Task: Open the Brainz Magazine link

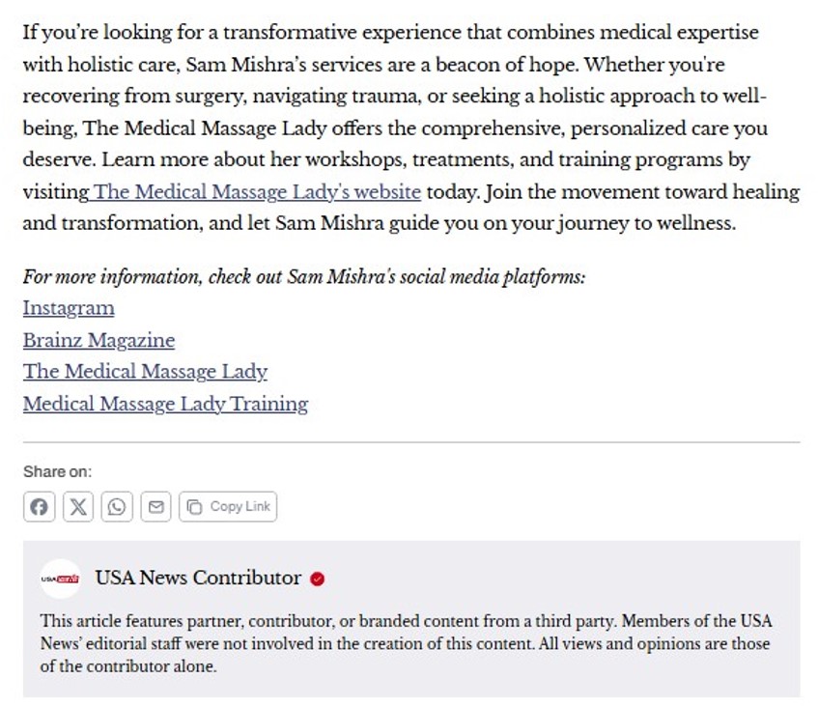Action: pyautogui.click(x=99, y=341)
